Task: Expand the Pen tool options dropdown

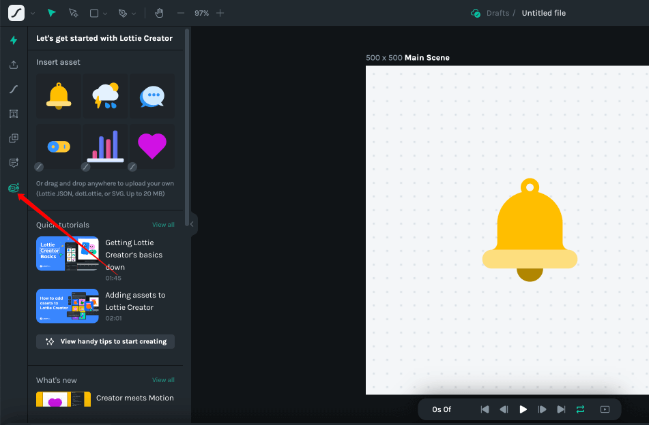Action: click(134, 14)
